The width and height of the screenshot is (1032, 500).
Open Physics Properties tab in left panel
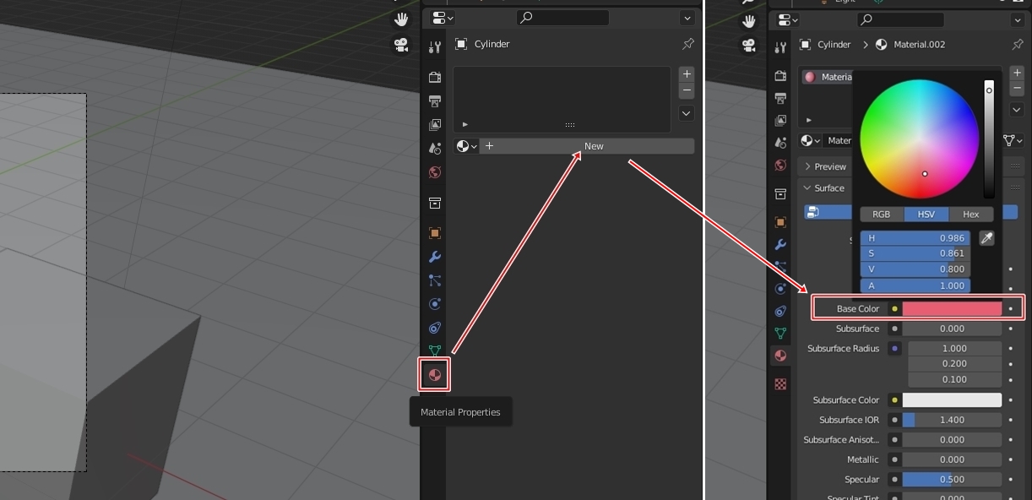click(x=435, y=304)
